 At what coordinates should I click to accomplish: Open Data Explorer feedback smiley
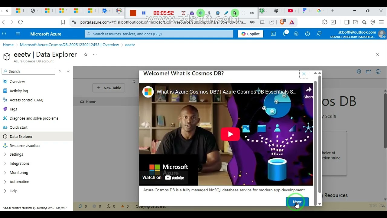(x=378, y=72)
